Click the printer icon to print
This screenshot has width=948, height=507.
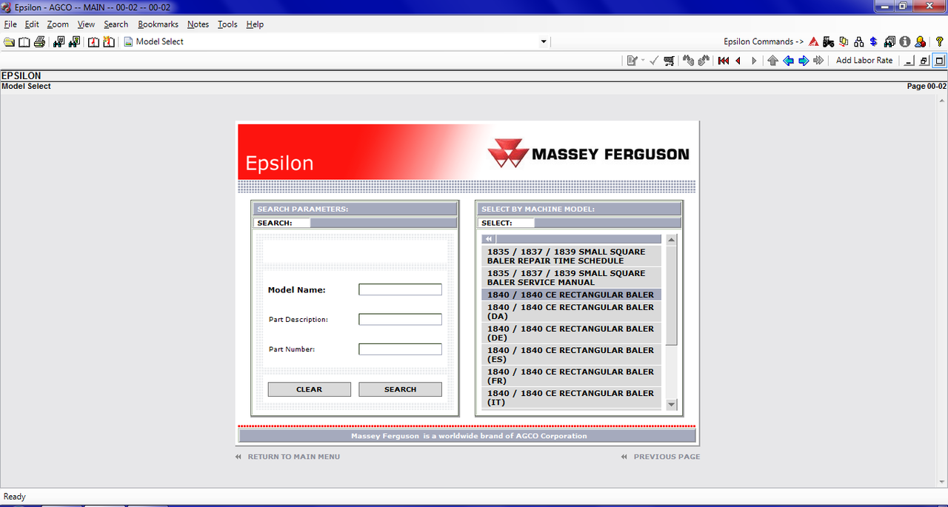(x=39, y=41)
